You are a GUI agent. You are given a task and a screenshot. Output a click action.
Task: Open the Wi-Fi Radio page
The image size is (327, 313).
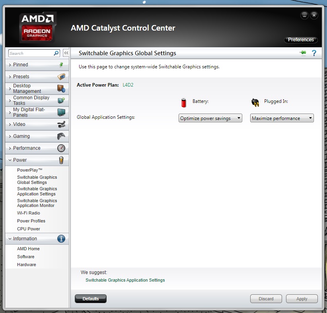click(x=28, y=213)
